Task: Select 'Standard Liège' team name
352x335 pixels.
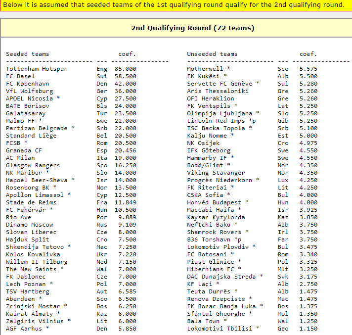Action: pyautogui.click(x=31, y=136)
